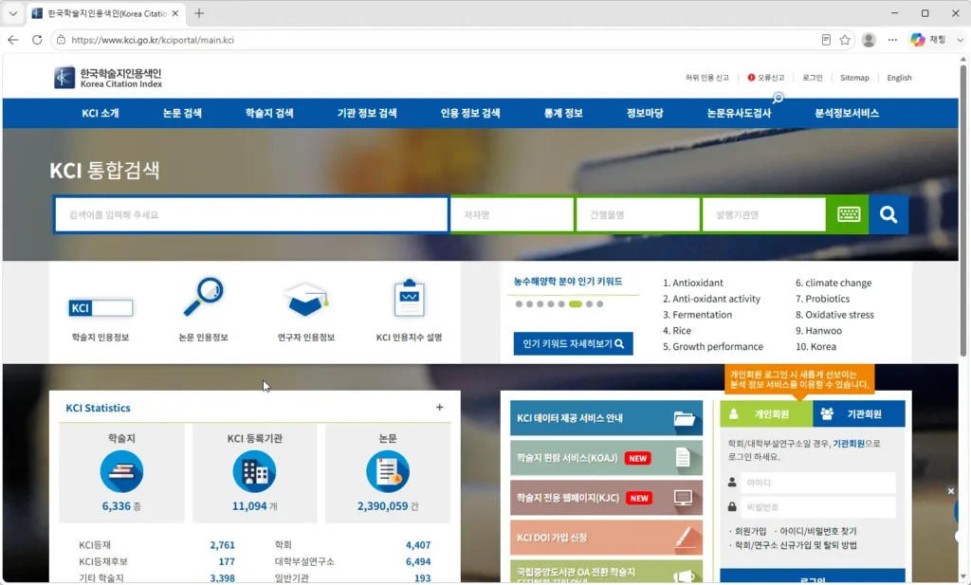
Task: Switch to 기관회원 login tab
Action: (859, 413)
